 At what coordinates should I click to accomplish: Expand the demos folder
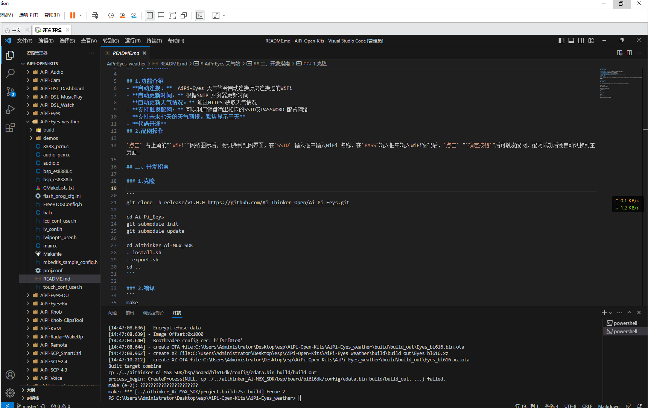(50, 138)
